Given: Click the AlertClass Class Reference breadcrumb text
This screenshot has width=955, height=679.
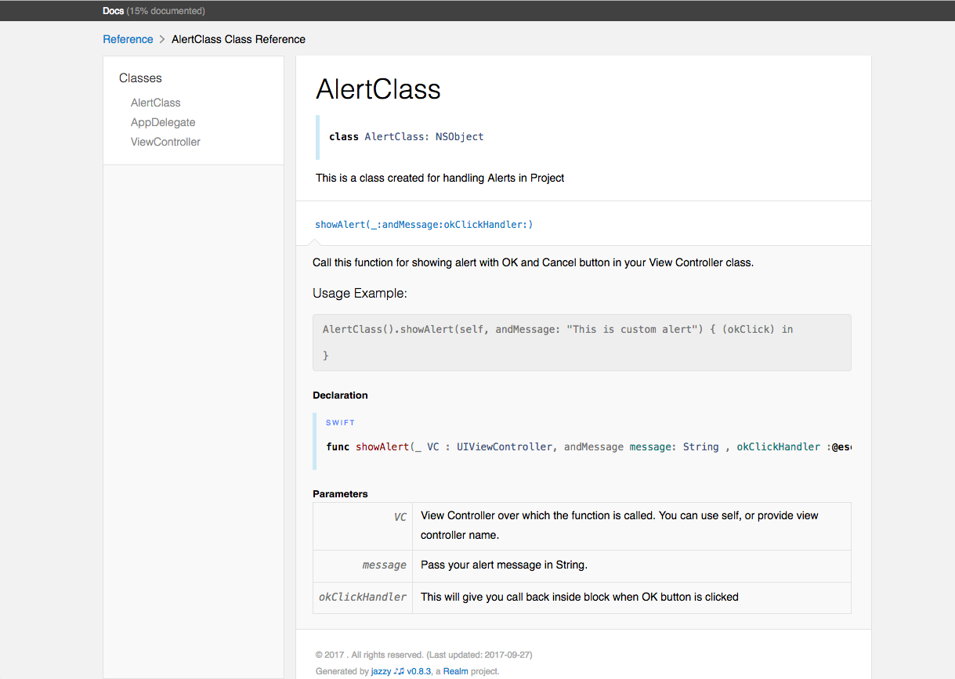Looking at the screenshot, I should (238, 39).
